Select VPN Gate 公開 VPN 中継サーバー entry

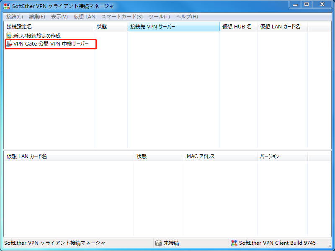pyautogui.click(x=51, y=44)
